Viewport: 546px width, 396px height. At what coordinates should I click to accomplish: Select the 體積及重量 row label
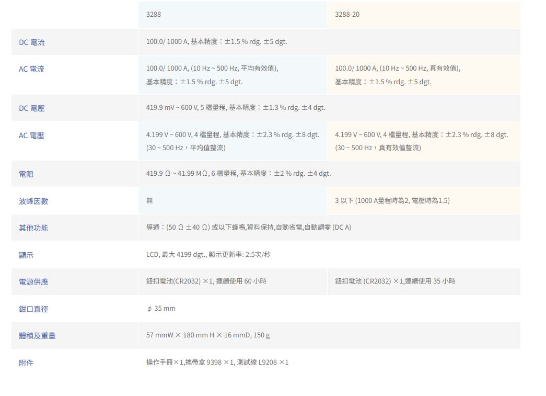tap(37, 336)
